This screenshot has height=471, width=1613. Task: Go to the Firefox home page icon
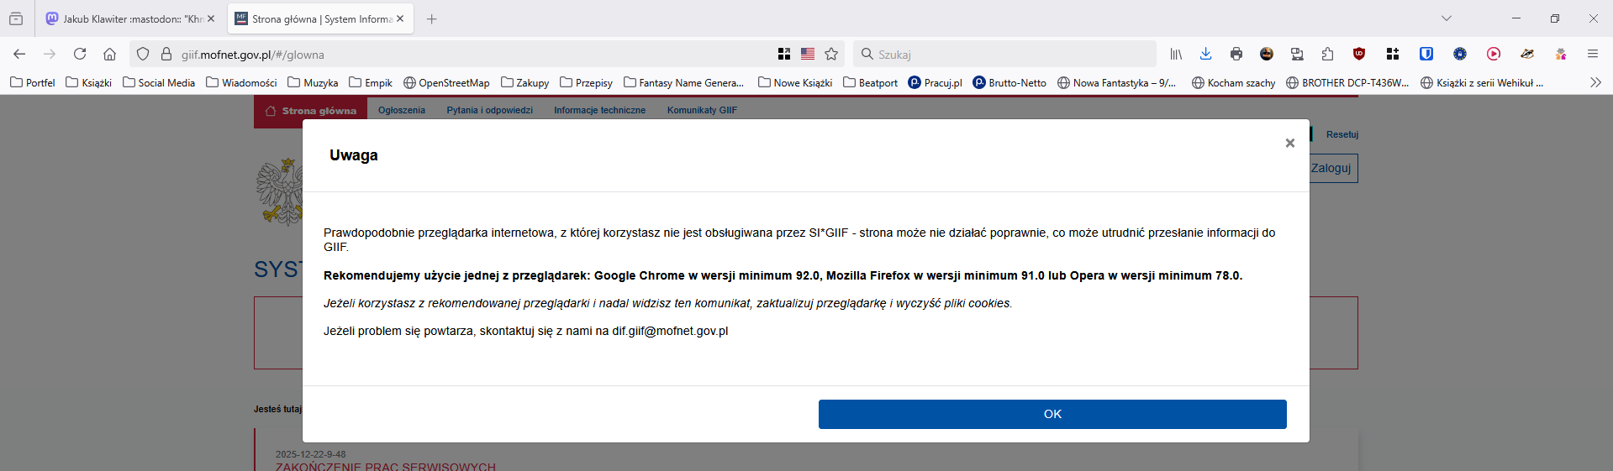click(109, 54)
